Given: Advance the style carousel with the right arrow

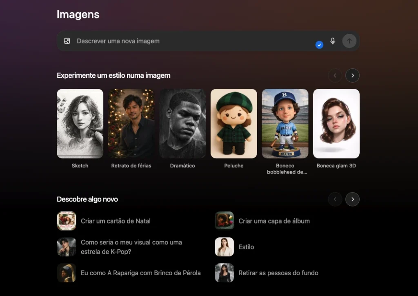Looking at the screenshot, I should [x=352, y=75].
